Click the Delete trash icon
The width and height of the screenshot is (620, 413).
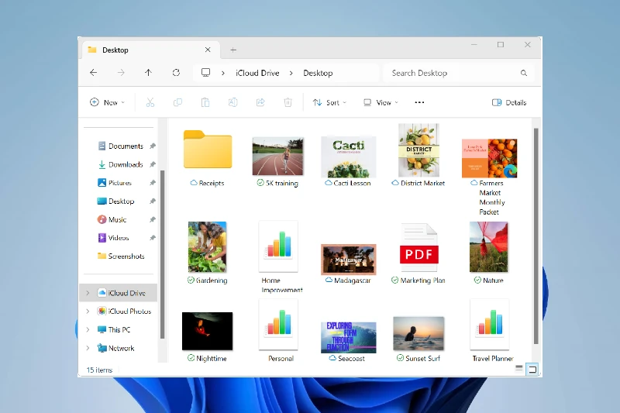pyautogui.click(x=288, y=102)
